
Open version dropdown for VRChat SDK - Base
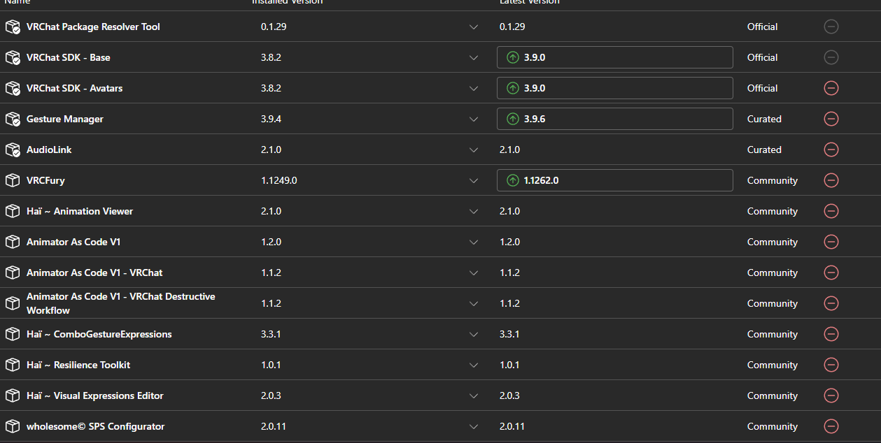point(474,57)
